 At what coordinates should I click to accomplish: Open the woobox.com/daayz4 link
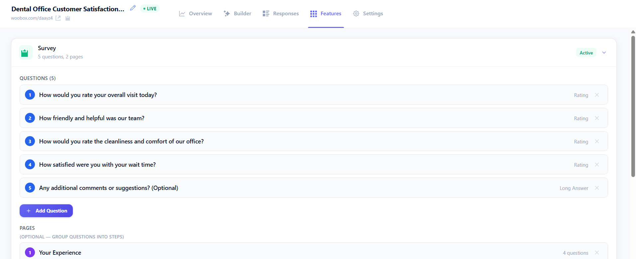point(32,18)
